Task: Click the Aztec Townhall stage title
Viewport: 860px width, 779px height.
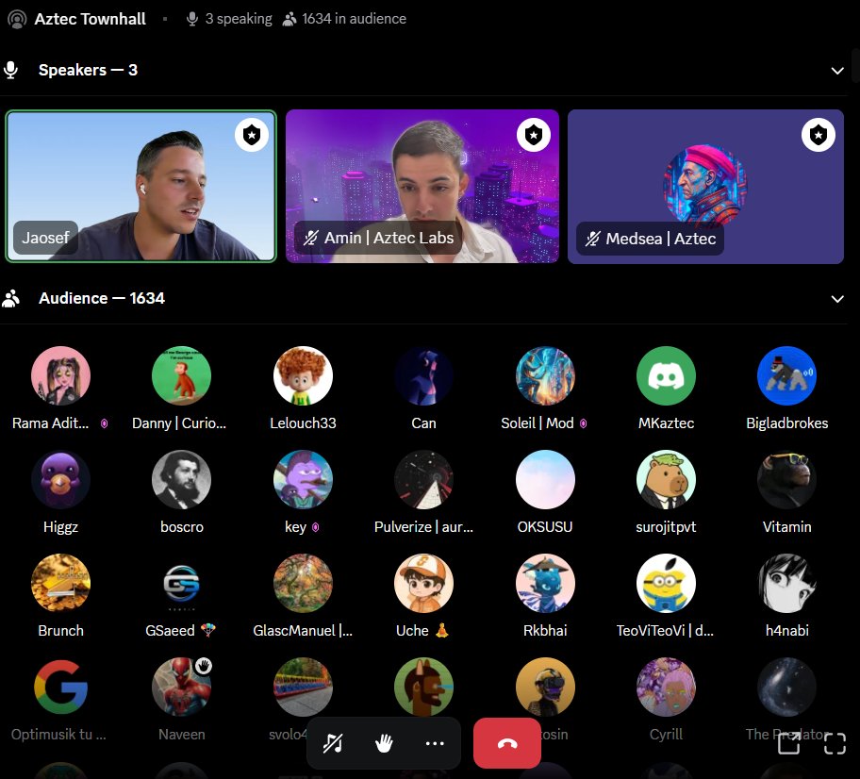Action: [90, 19]
